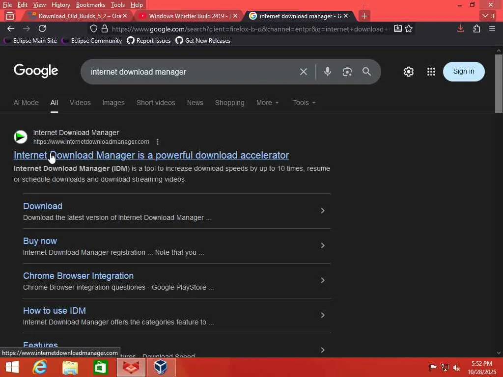
Task: Reload the current page
Action: coord(42,28)
